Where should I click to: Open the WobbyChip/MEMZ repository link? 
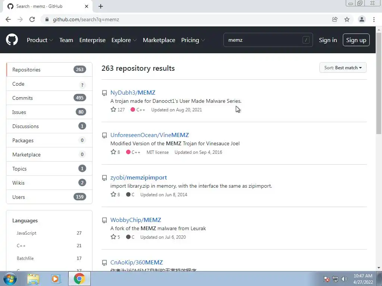pos(136,220)
